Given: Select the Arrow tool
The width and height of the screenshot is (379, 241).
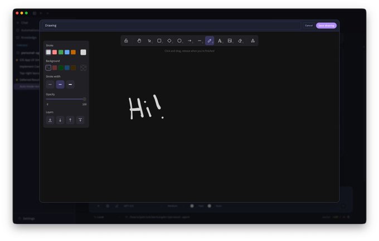Looking at the screenshot, I should [x=189, y=41].
